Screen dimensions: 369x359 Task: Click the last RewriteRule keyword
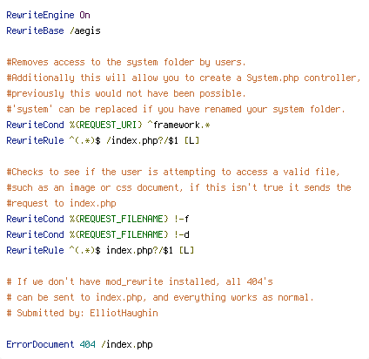click(35, 250)
